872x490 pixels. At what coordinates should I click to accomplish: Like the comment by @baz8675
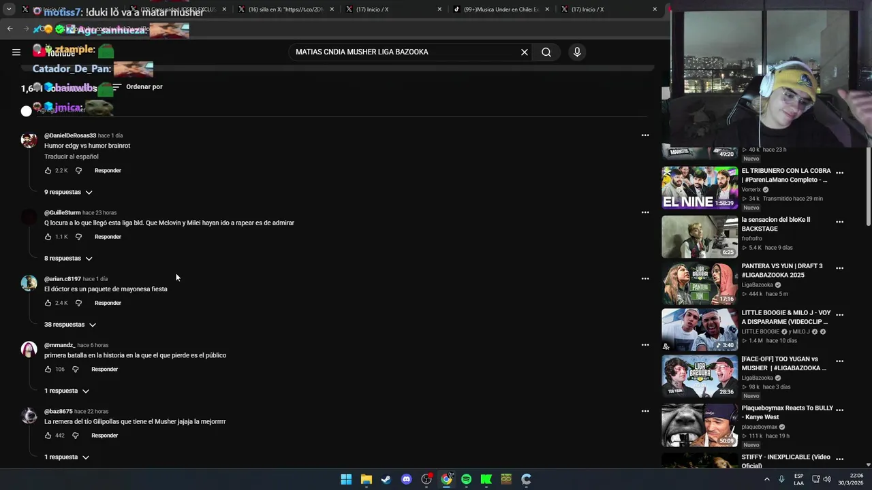pyautogui.click(x=48, y=436)
